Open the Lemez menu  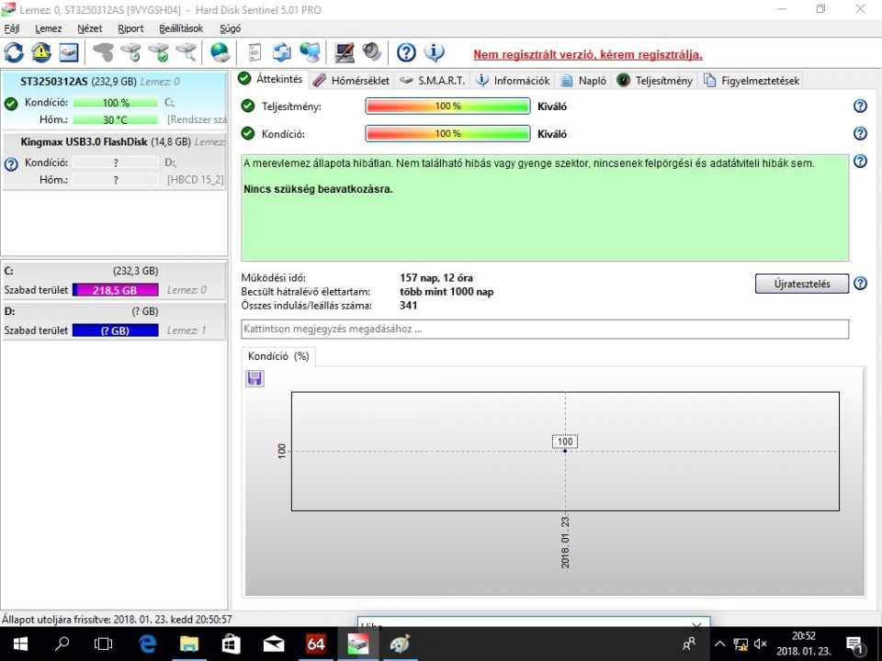point(49,28)
